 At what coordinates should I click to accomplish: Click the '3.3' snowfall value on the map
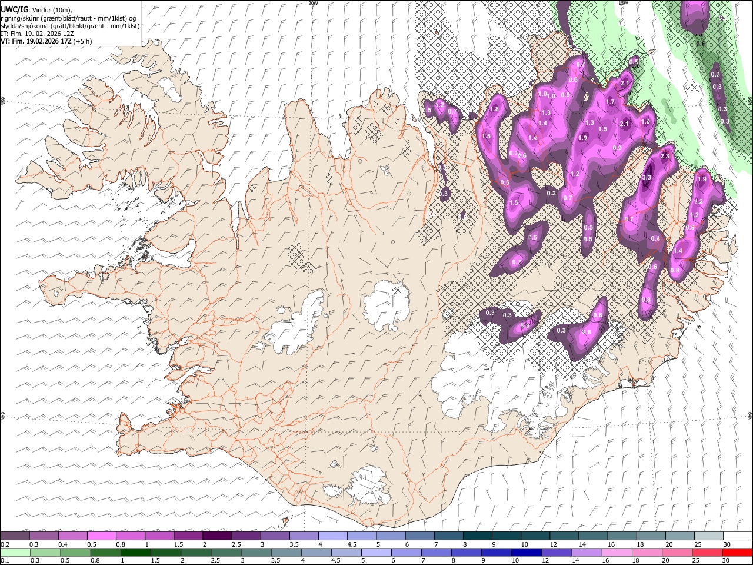(647, 177)
